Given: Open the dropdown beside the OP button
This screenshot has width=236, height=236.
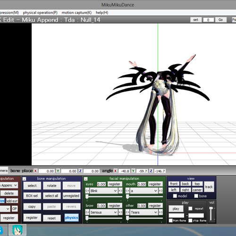Looking at the screenshot, I should [5, 209].
